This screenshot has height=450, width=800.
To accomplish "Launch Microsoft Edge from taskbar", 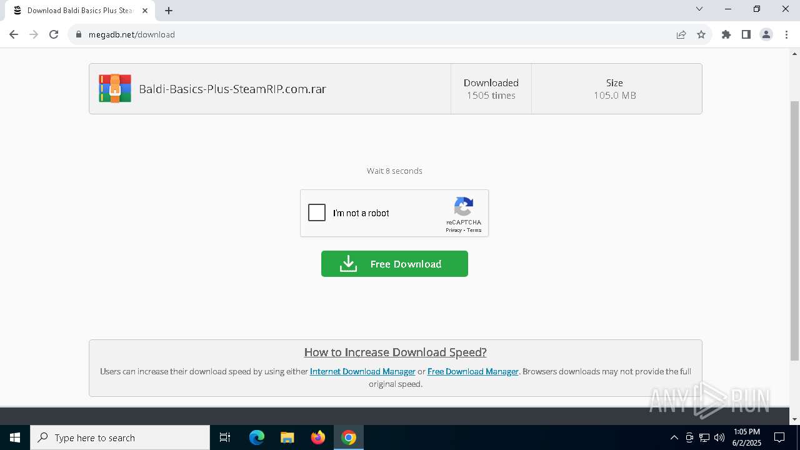I will [257, 437].
